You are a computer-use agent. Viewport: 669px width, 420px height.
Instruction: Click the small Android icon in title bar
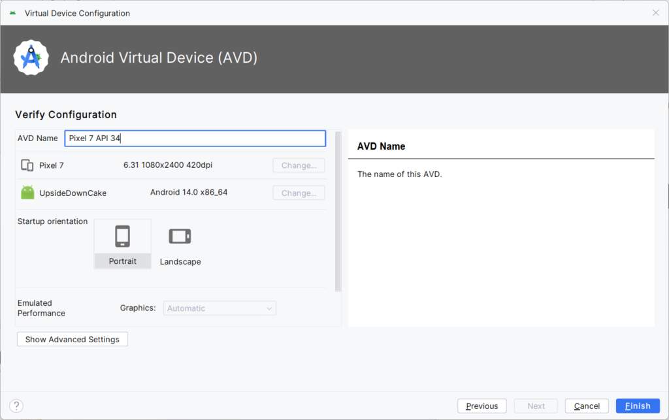tap(13, 13)
